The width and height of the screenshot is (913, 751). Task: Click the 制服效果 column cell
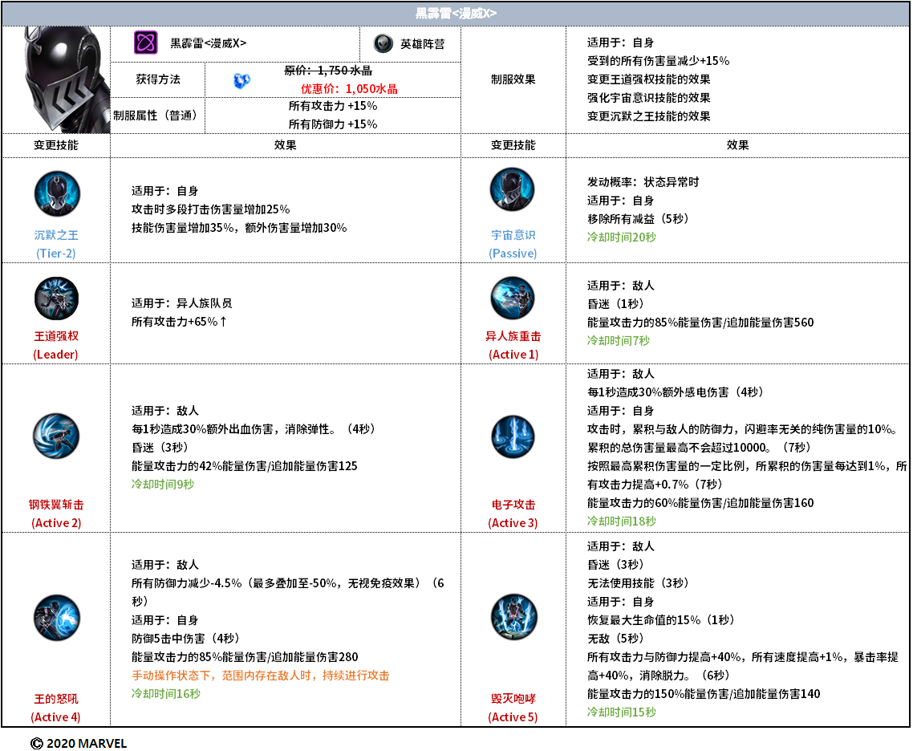(513, 79)
